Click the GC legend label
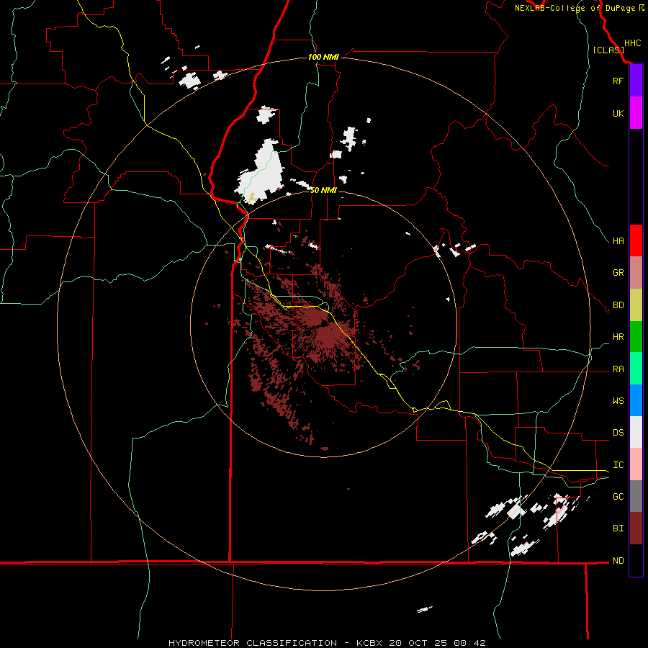 [618, 497]
